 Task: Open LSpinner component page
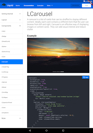(11, 82)
